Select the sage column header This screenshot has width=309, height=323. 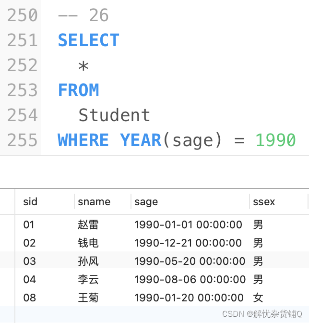[x=146, y=202]
